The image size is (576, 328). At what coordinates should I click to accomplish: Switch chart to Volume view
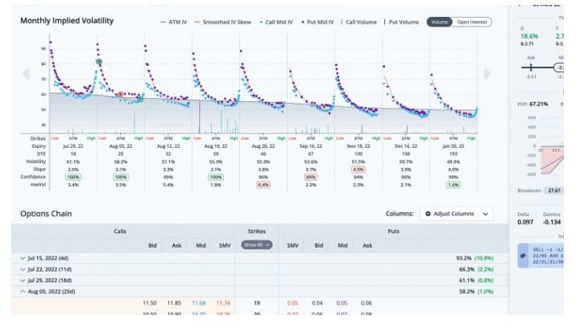click(440, 21)
